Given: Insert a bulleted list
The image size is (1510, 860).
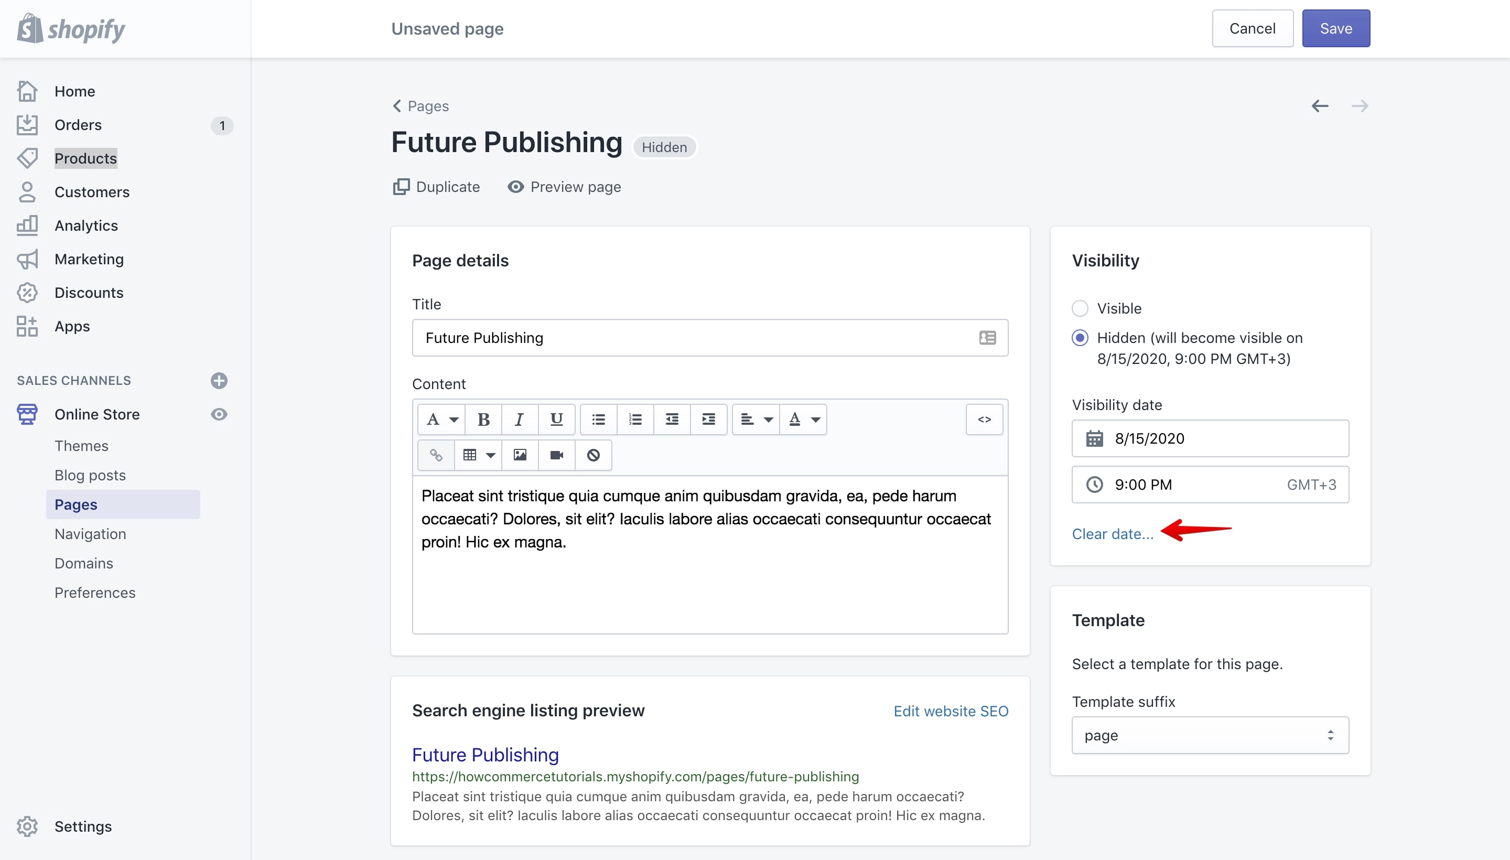Looking at the screenshot, I should tap(599, 420).
